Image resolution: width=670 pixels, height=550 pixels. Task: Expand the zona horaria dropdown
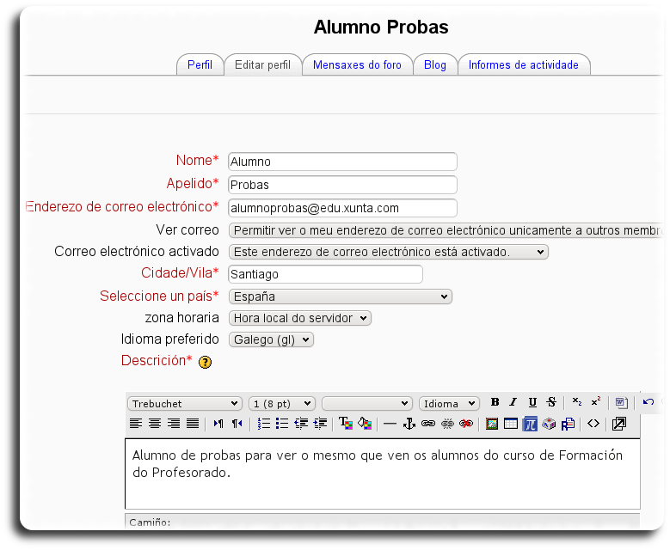click(300, 318)
